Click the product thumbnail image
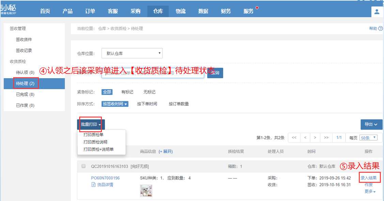The image size is (384, 201). coord(146,191)
